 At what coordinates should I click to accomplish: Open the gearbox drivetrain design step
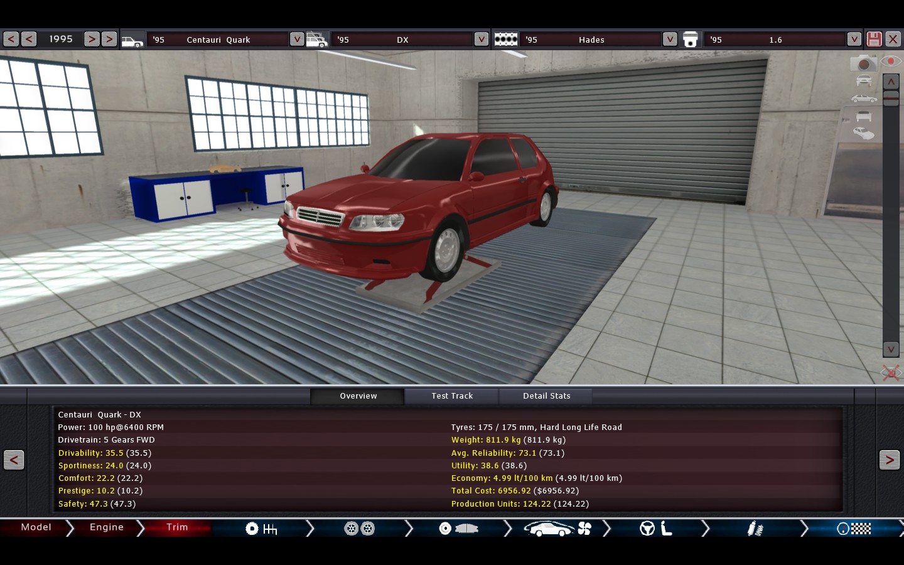click(x=261, y=529)
